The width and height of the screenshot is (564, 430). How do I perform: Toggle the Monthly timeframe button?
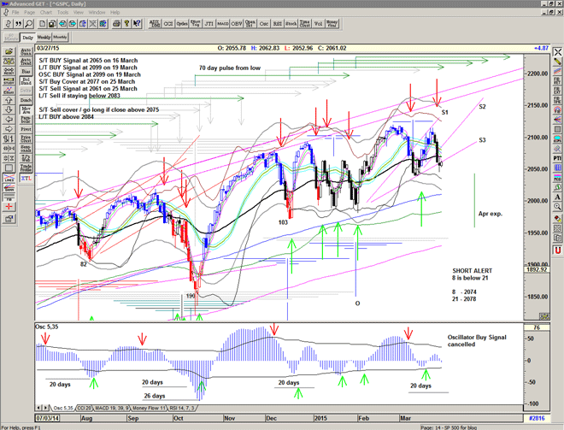click(x=61, y=38)
